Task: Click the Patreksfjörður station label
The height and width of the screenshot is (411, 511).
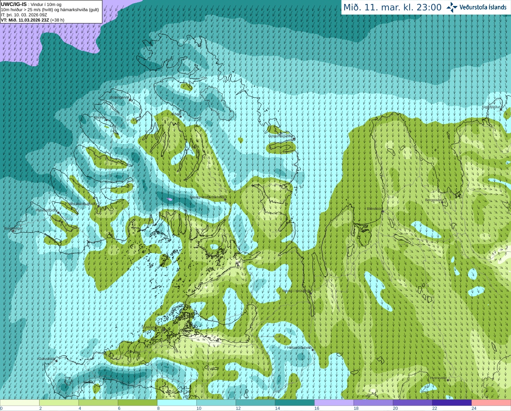Action: (x=47, y=210)
